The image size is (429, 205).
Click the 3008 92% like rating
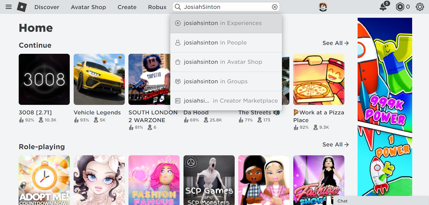coord(27,120)
